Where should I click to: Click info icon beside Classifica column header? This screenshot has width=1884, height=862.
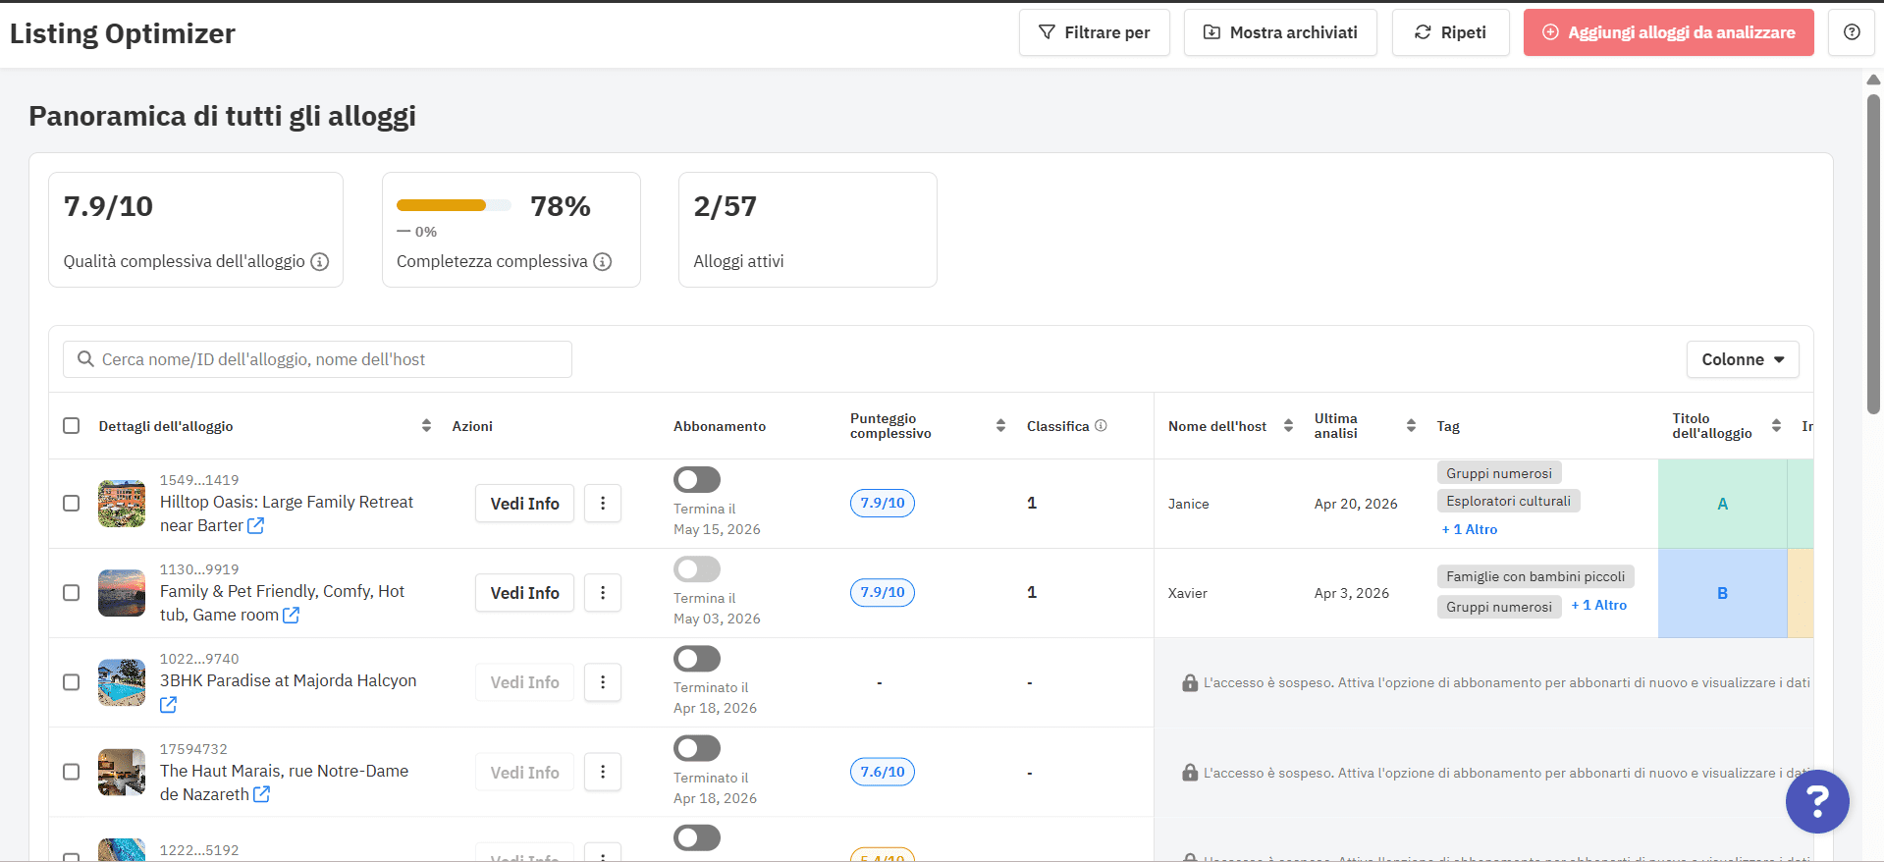click(x=1101, y=425)
